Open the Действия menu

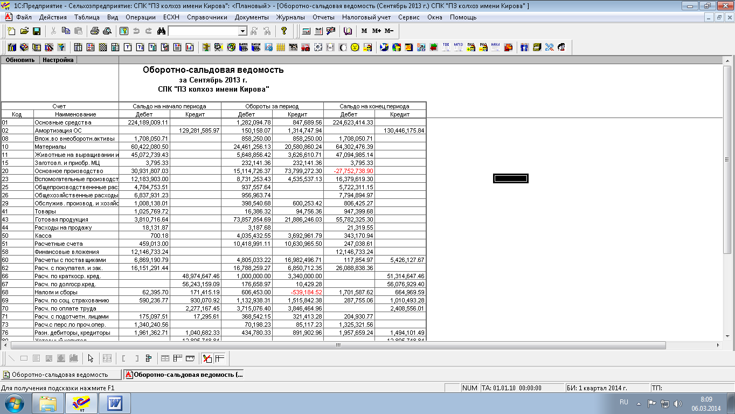coord(53,17)
